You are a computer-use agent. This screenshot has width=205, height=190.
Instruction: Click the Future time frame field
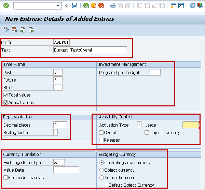[x=58, y=80]
